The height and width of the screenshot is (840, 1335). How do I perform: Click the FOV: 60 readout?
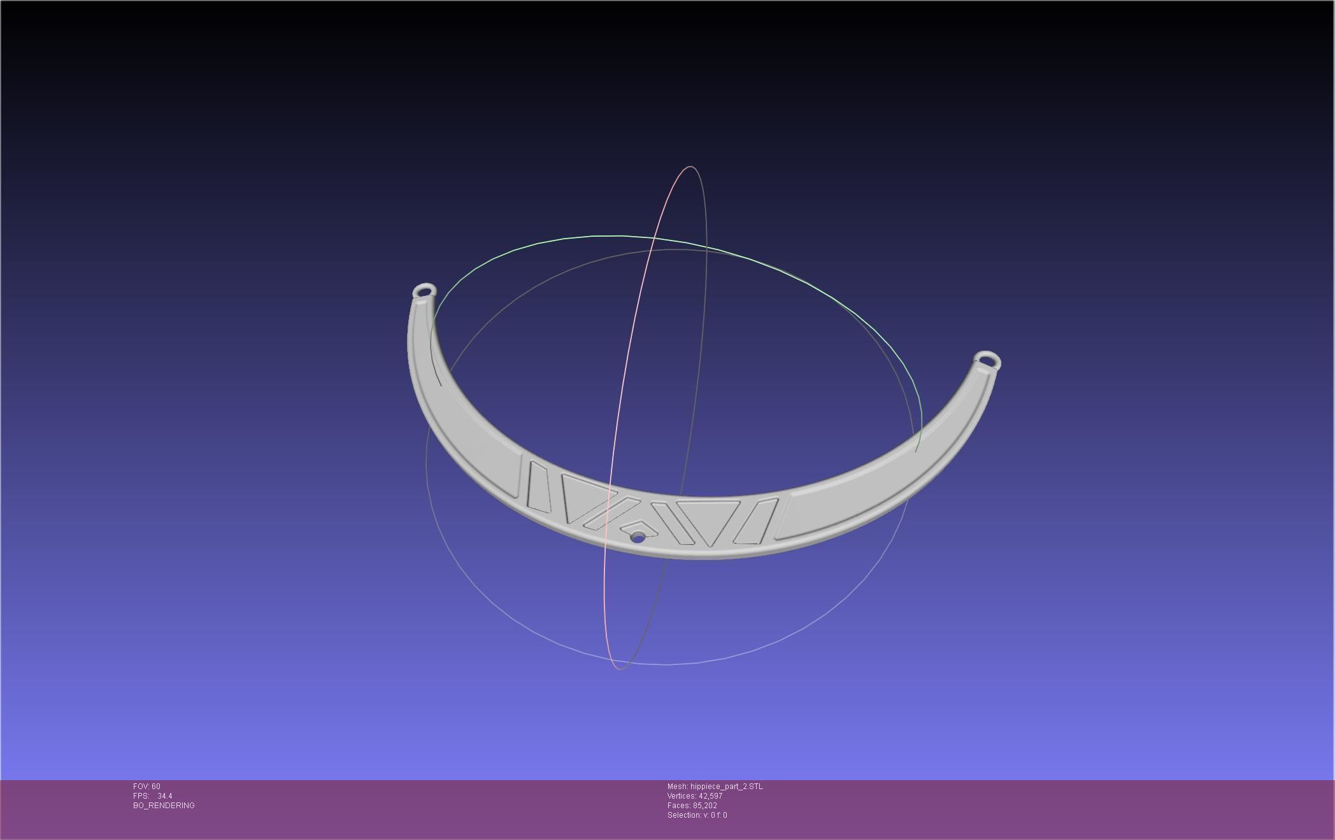pos(147,787)
